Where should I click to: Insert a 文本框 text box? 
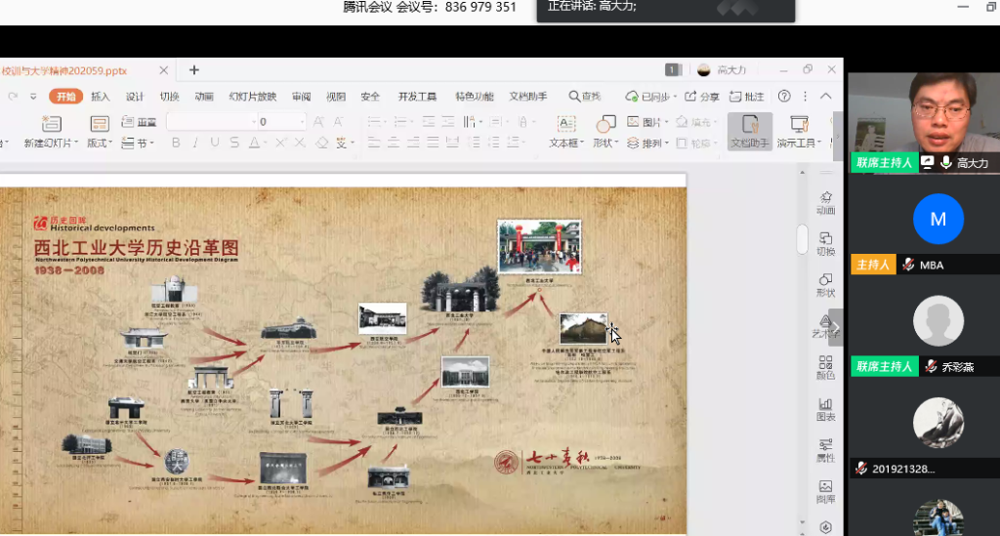point(564,132)
